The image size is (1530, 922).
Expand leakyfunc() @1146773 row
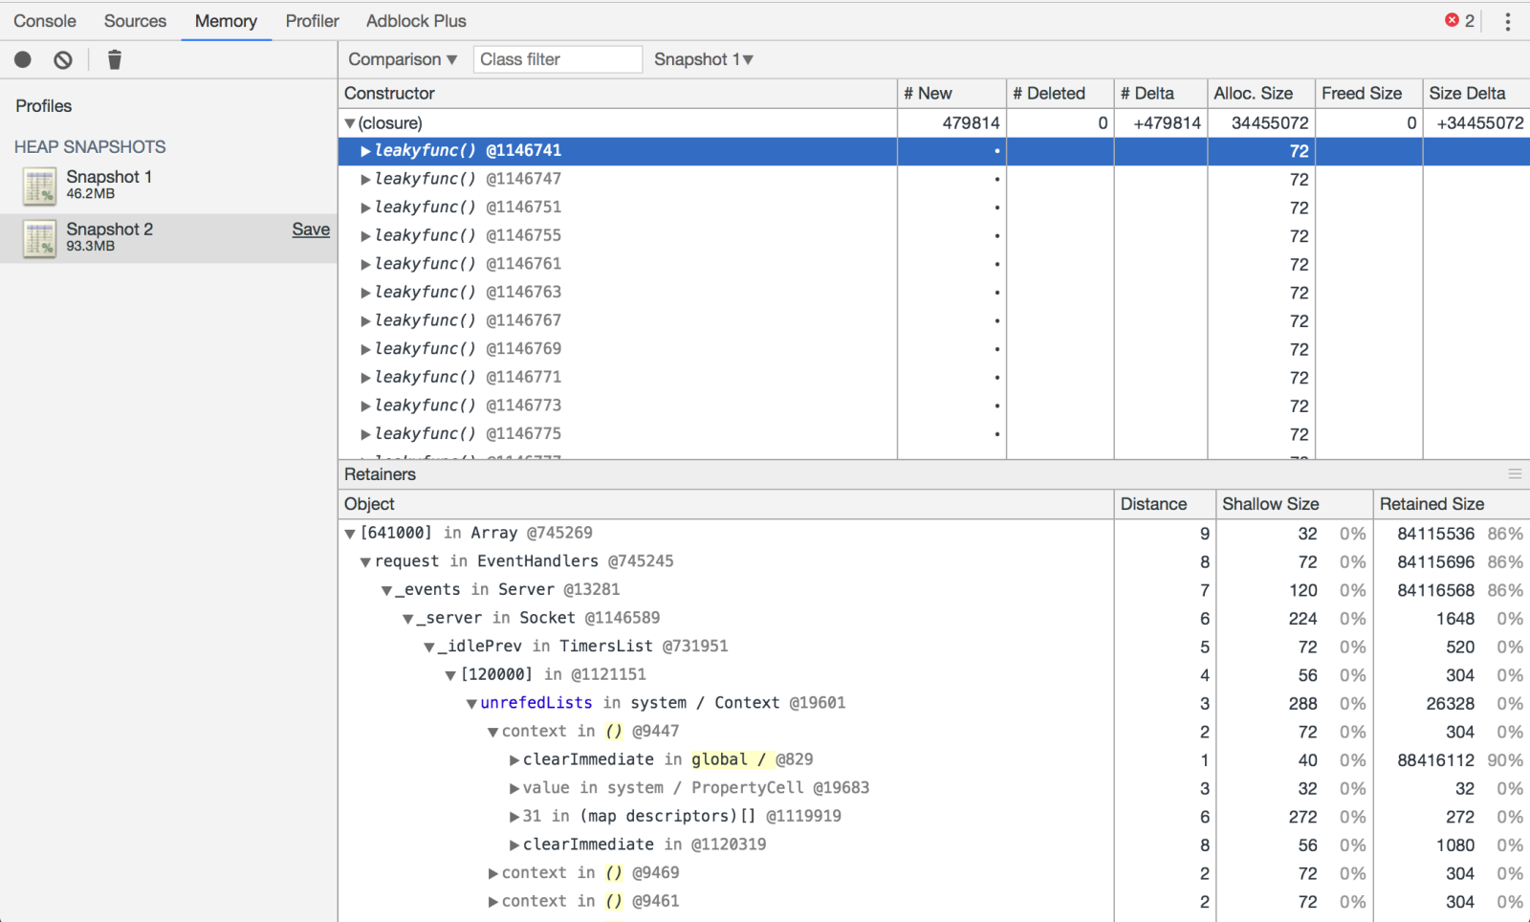(x=365, y=406)
